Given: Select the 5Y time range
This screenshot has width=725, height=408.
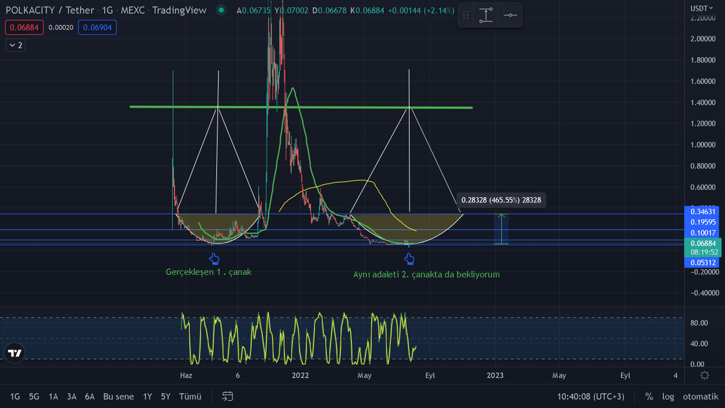Looking at the screenshot, I should [166, 397].
